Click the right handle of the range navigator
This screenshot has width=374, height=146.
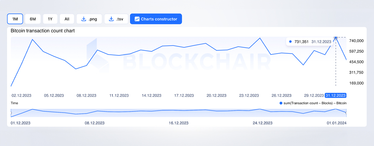346,113
